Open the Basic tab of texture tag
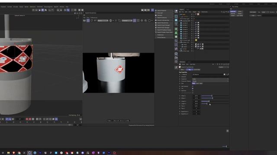Viewport: 277px width, 155px height. [182, 70]
